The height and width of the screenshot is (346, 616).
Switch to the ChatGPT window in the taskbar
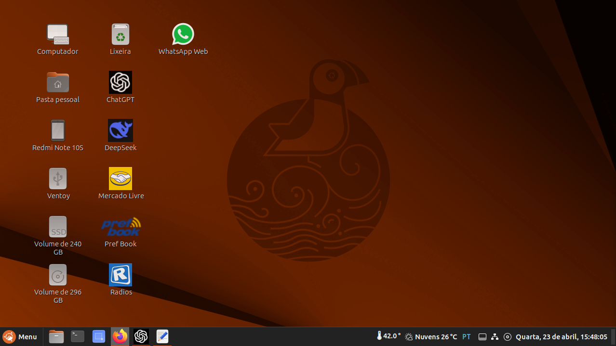(x=141, y=337)
